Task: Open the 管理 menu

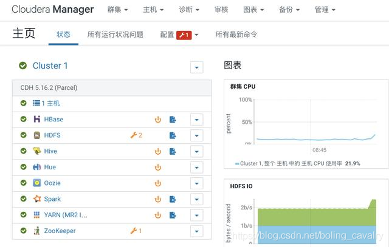Action: pyautogui.click(x=325, y=10)
